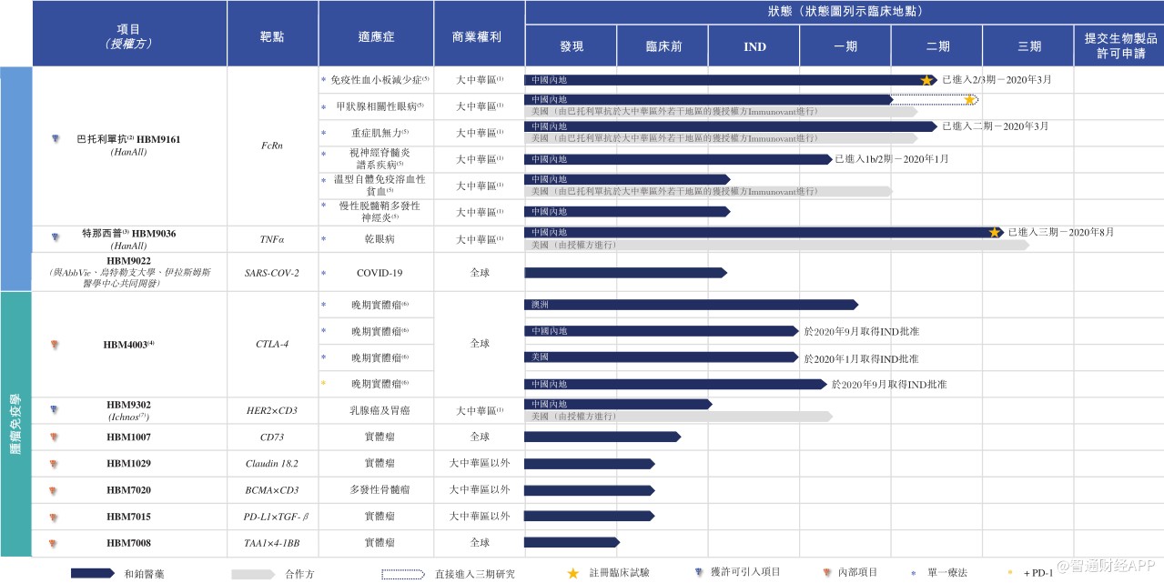Click the legend blue shield for 獲許可引入項目

click(698, 573)
